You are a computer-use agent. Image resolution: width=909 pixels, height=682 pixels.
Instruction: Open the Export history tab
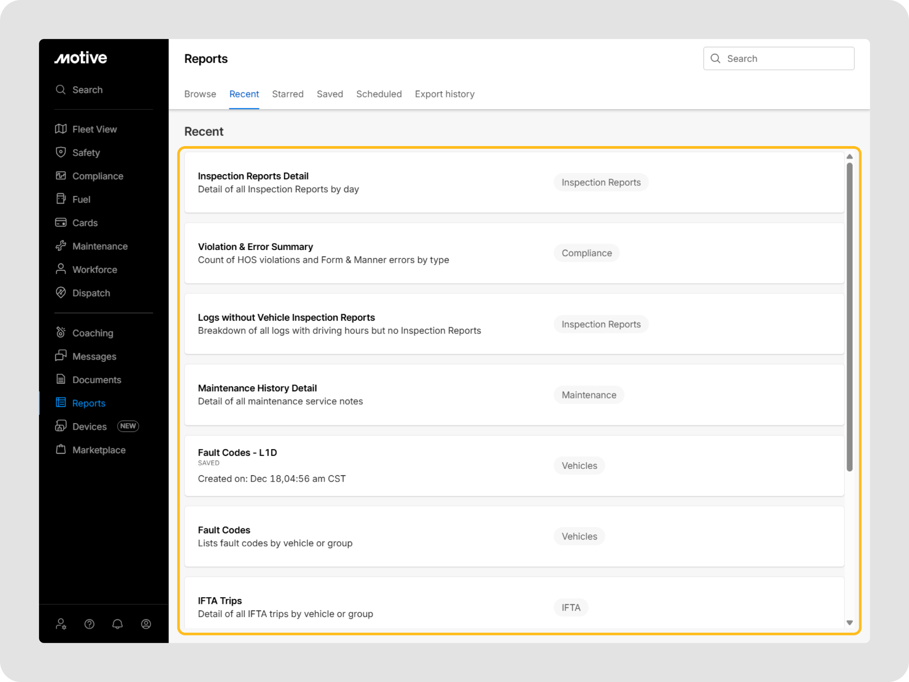click(x=444, y=94)
